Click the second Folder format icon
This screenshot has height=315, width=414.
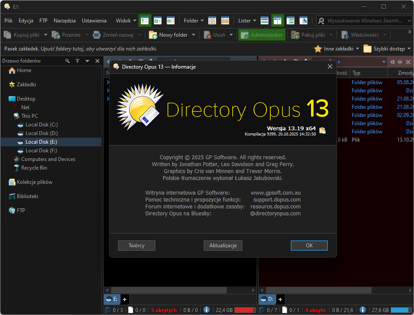[225, 21]
